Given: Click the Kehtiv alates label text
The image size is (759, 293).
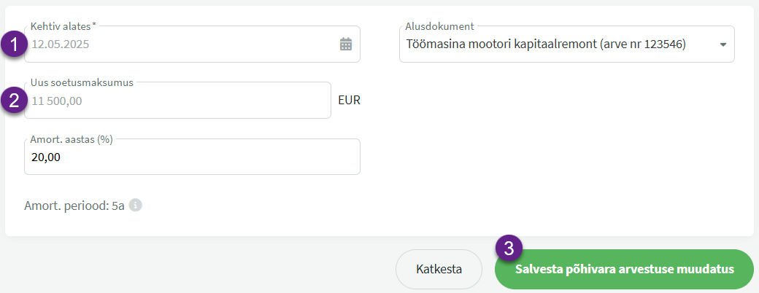Looking at the screenshot, I should coord(63,26).
